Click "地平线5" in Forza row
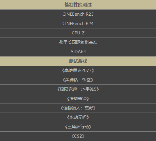This screenshot has width=156, height=141. (x=89, y=89)
